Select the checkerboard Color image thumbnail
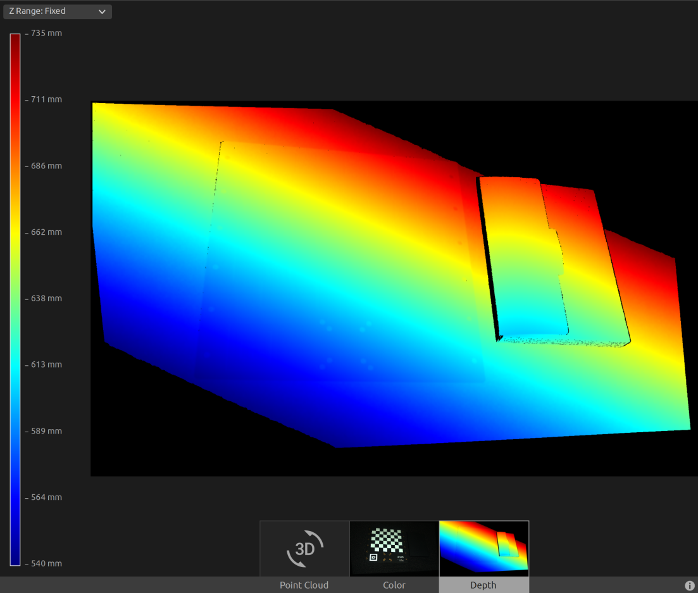 tap(394, 548)
